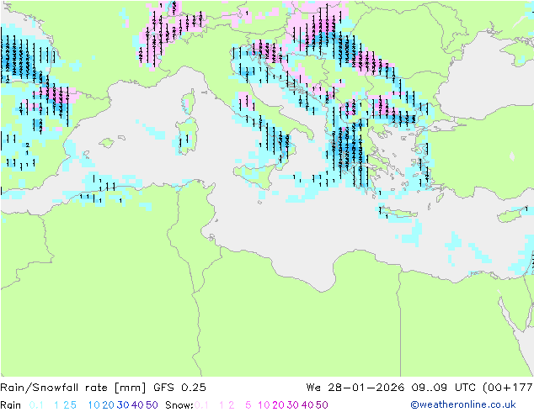This screenshot has height=412, width=534.
Task: Pick the Snow legend 5 value
Action: tap(248, 405)
